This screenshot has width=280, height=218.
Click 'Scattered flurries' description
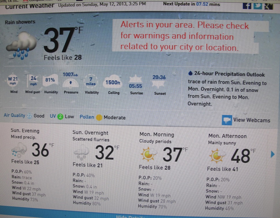(91, 139)
